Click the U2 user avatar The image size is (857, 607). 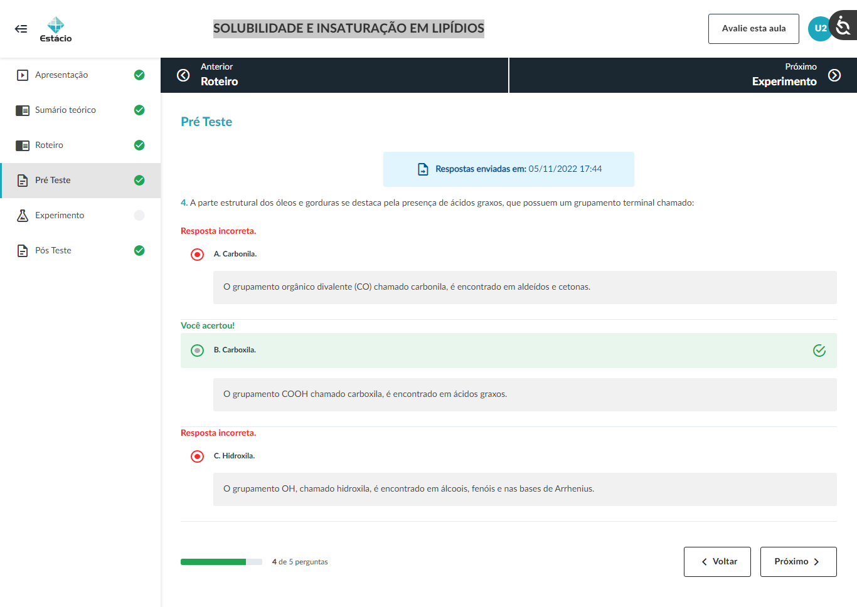[x=819, y=29]
